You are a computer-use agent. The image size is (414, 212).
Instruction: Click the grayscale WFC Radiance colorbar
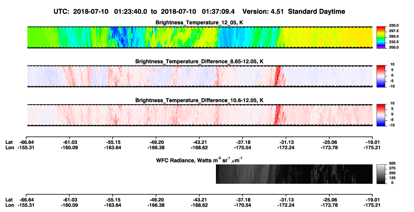pyautogui.click(x=381, y=174)
